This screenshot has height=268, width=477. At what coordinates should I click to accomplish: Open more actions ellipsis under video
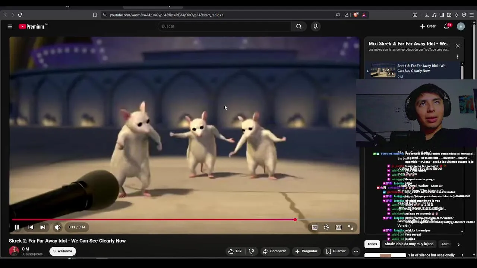(x=356, y=251)
